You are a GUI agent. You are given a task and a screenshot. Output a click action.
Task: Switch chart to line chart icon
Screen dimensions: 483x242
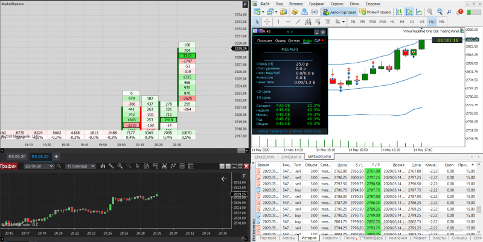pyautogui.click(x=419, y=12)
